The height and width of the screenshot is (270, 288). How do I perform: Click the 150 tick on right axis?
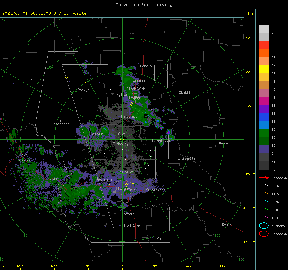[247, 38]
